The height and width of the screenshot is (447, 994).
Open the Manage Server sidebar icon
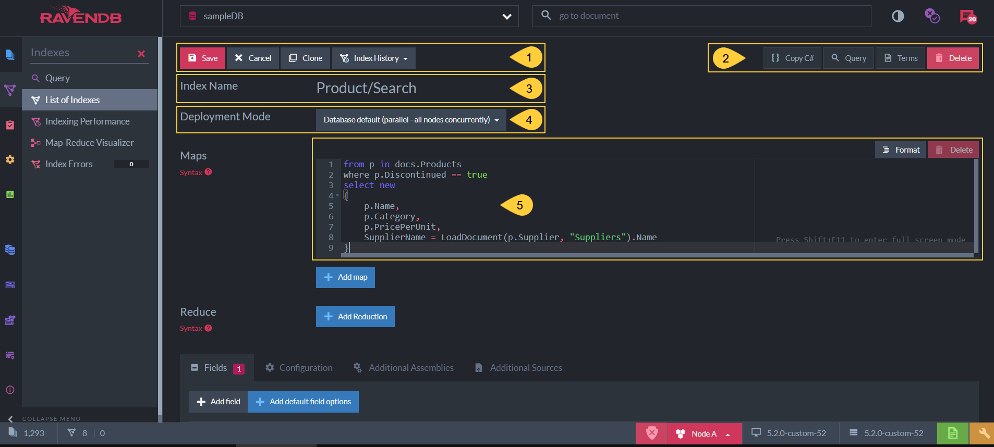[x=10, y=284]
